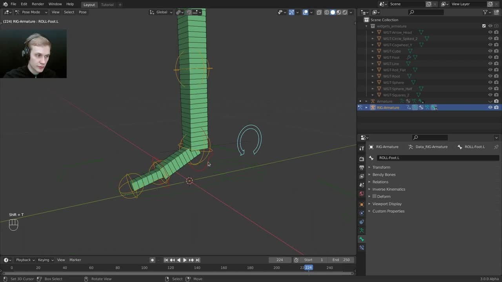This screenshot has height=282, width=502.
Task: Hide WGT-Cube in the viewport
Action: pyautogui.click(x=490, y=51)
